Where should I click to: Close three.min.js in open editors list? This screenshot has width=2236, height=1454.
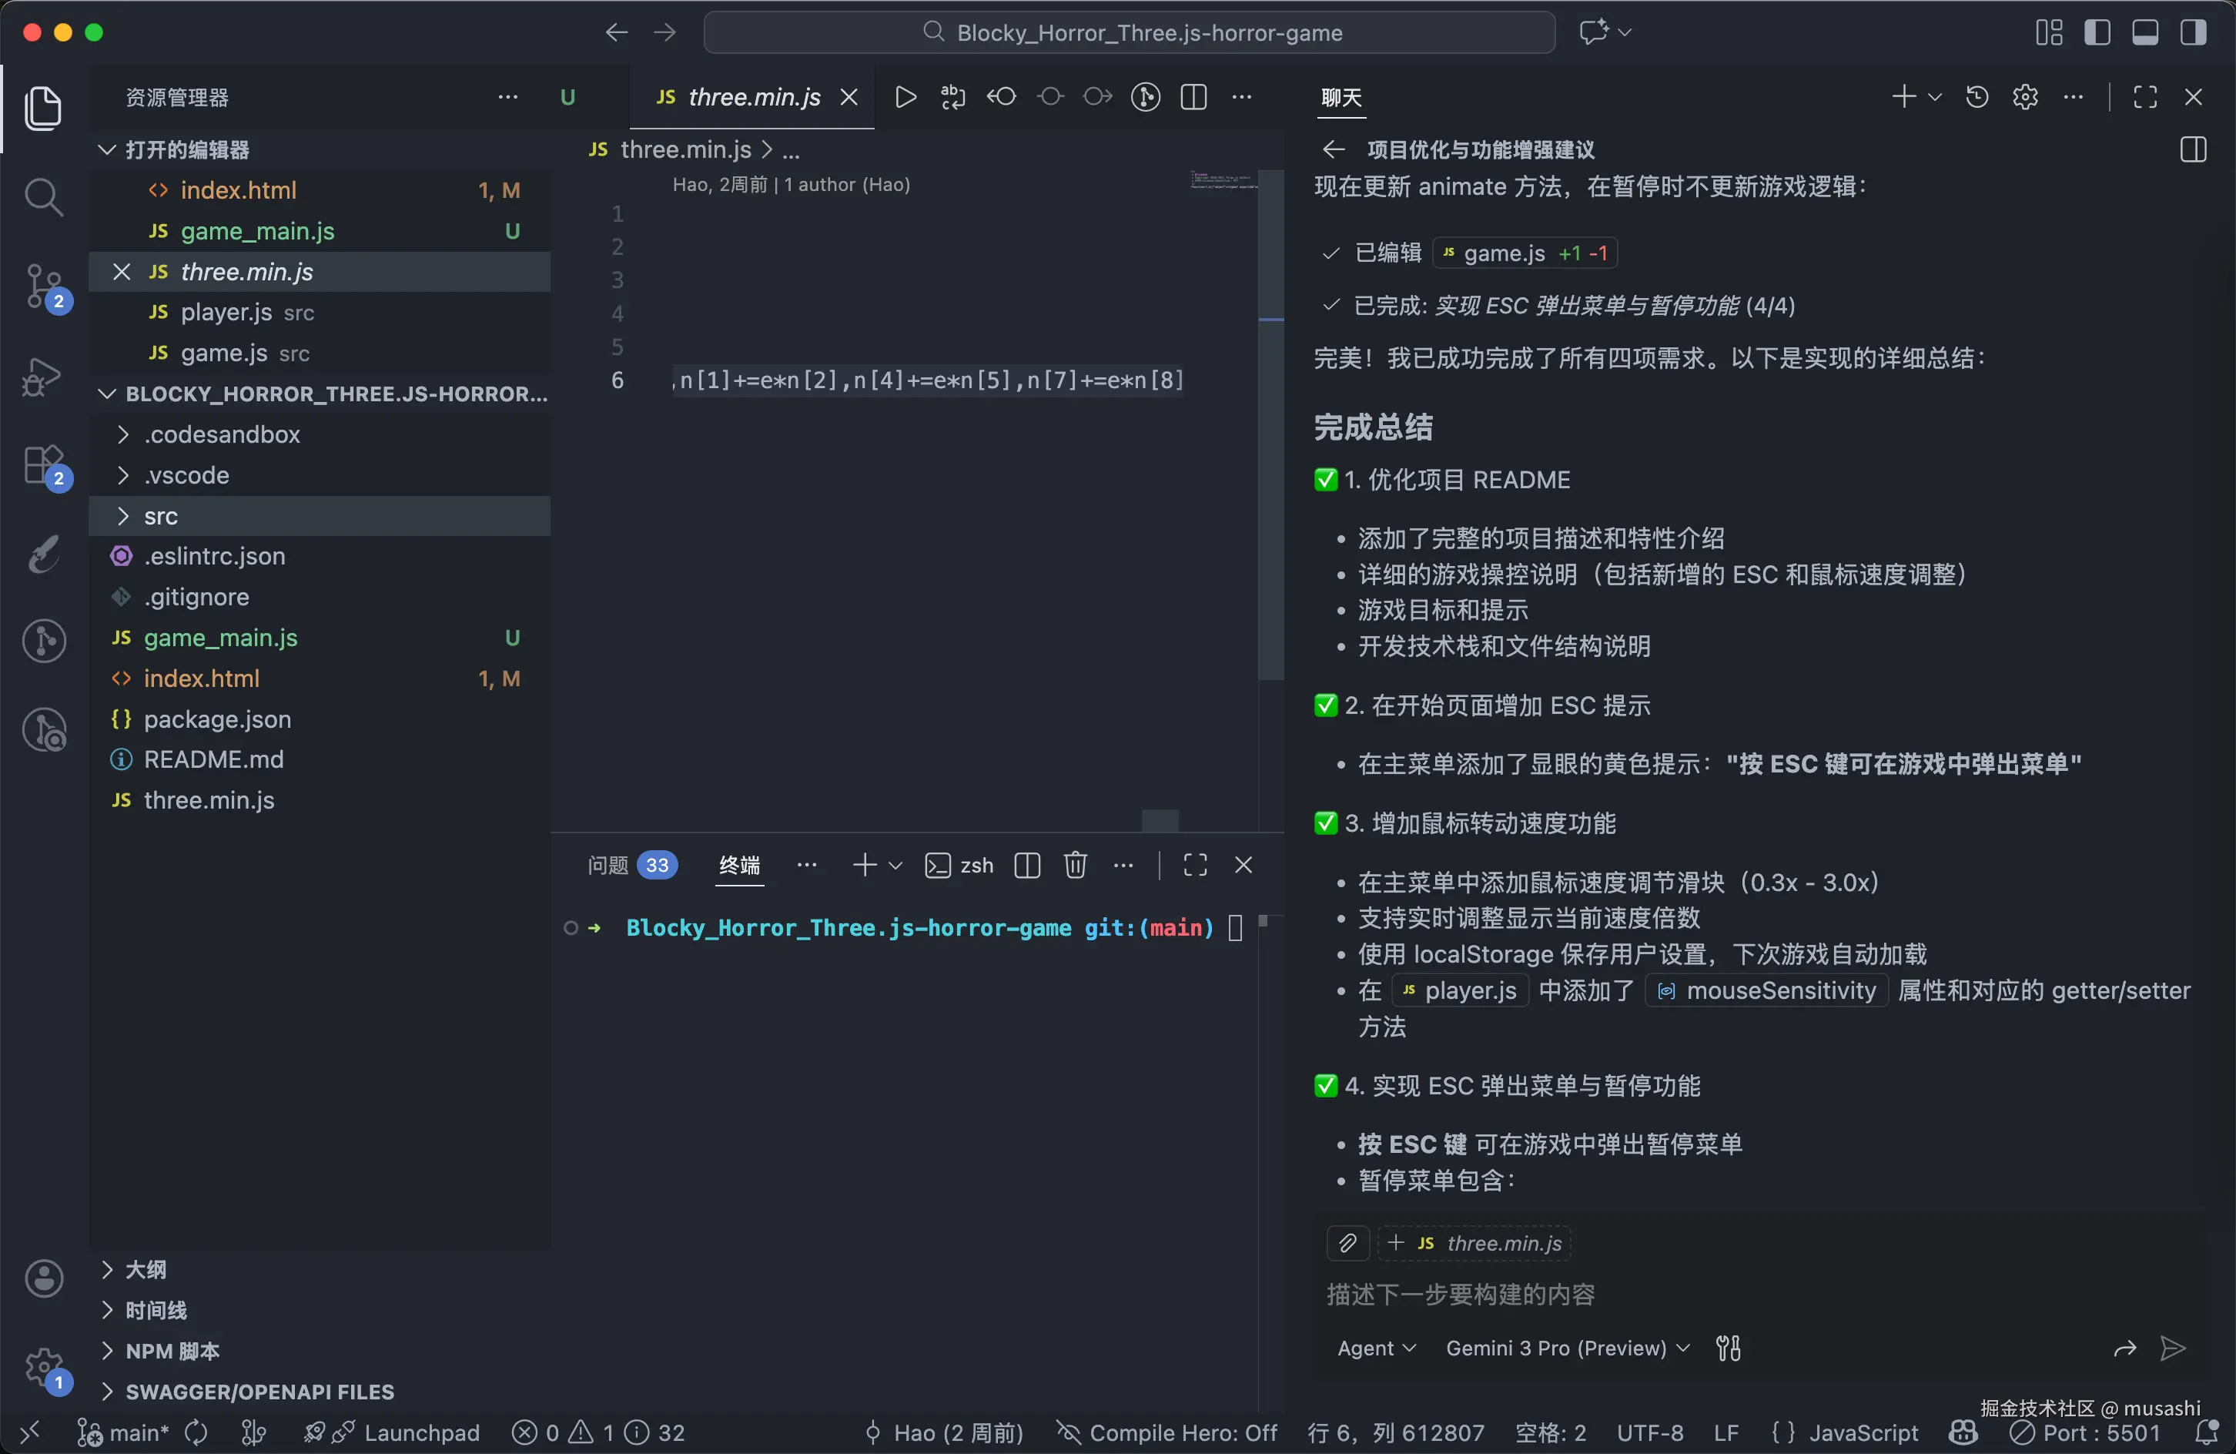121,272
